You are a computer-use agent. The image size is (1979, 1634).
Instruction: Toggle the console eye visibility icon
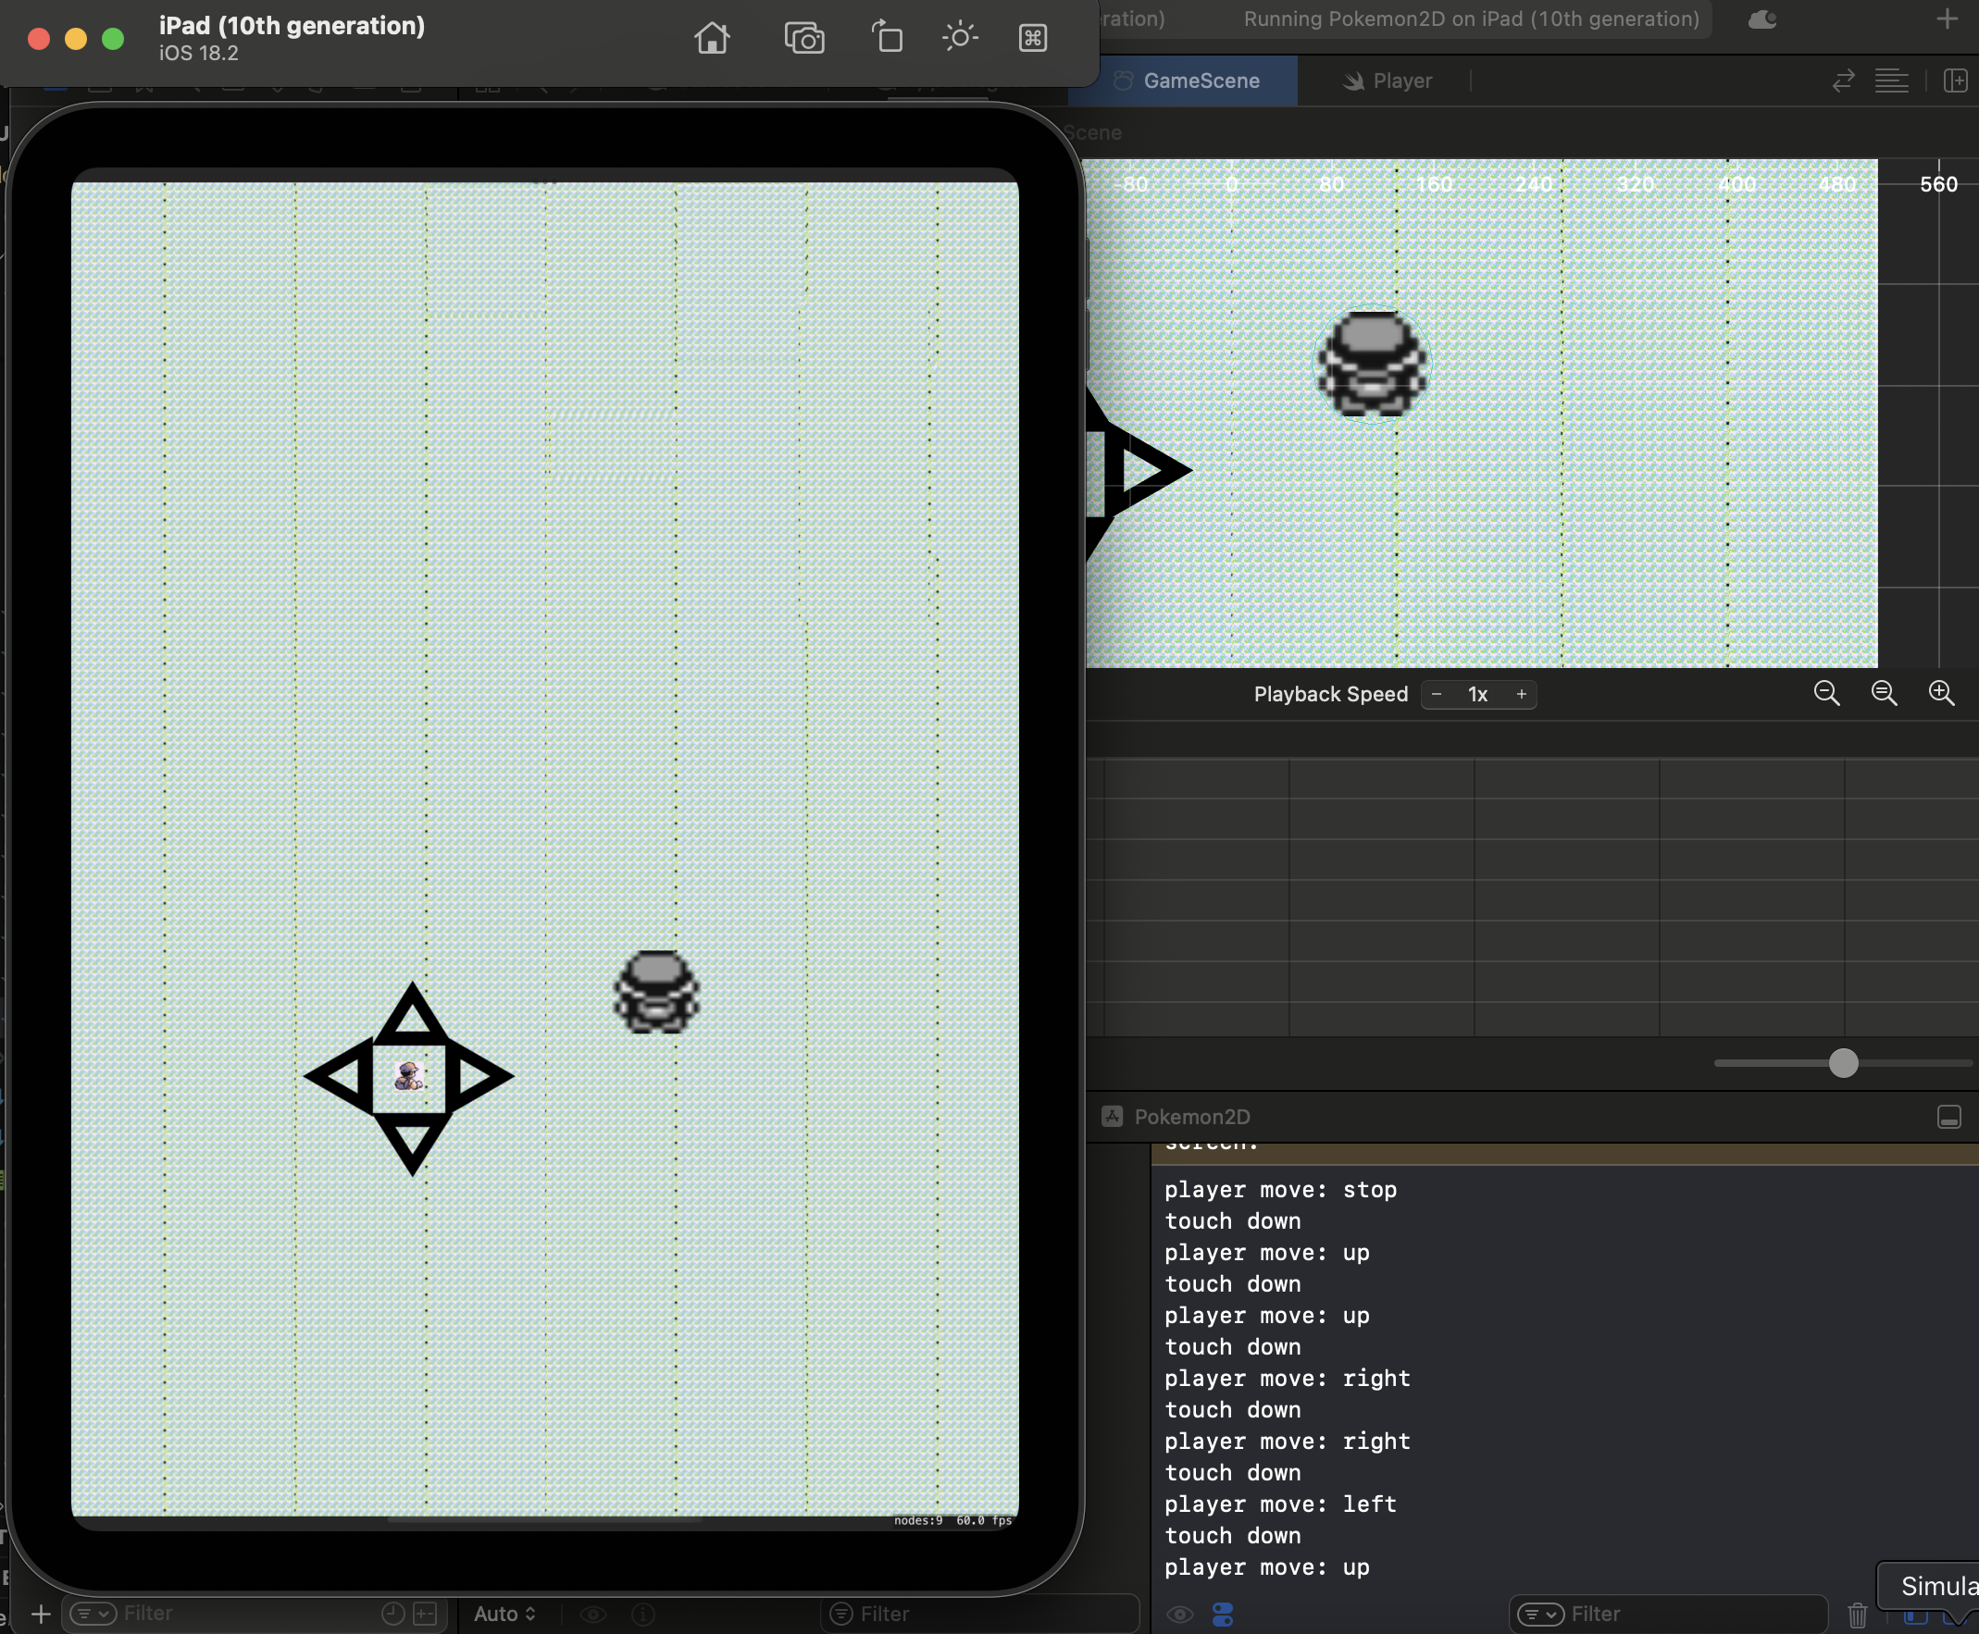[1179, 1615]
